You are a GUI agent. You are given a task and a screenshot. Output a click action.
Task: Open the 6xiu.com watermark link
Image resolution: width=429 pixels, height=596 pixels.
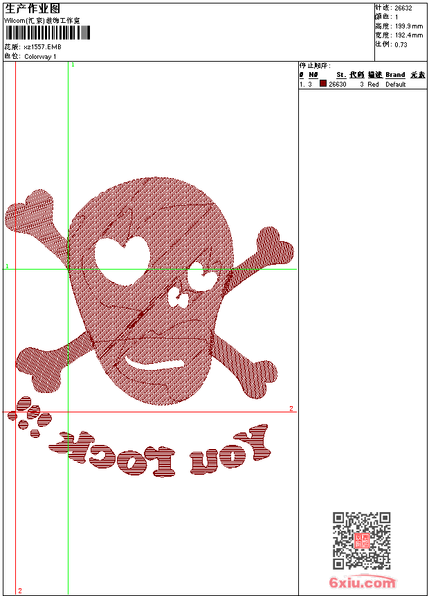362,583
